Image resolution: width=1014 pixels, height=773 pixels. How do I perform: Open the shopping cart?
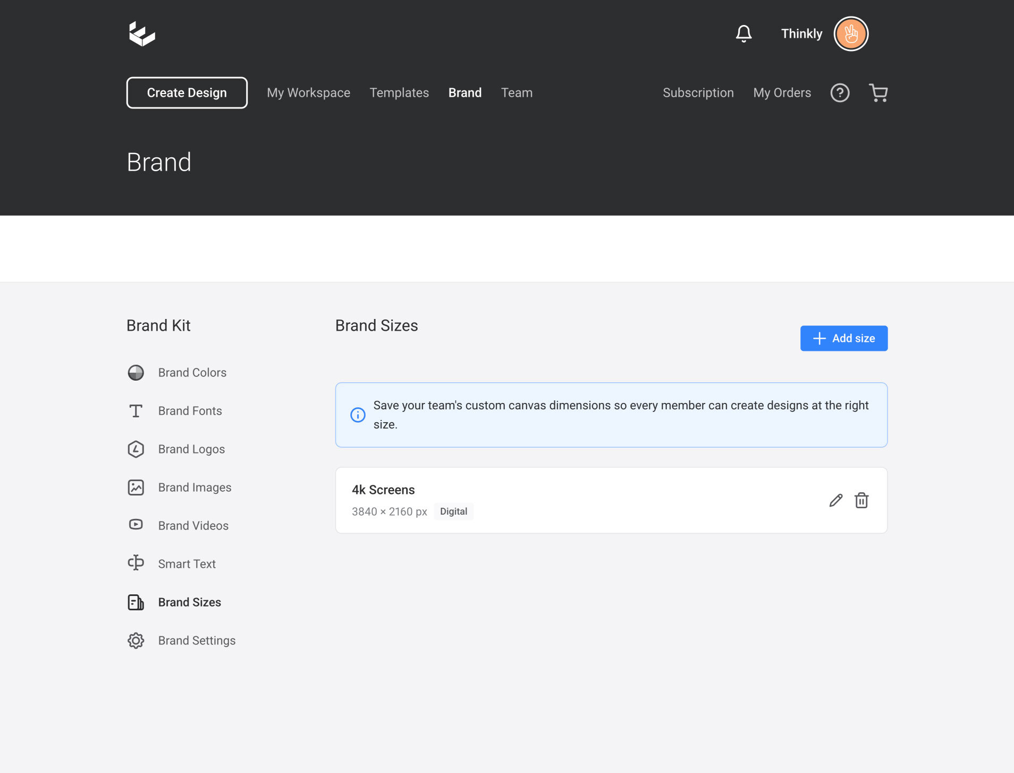[878, 93]
